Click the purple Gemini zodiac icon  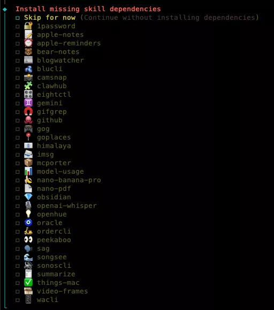[x=28, y=103]
